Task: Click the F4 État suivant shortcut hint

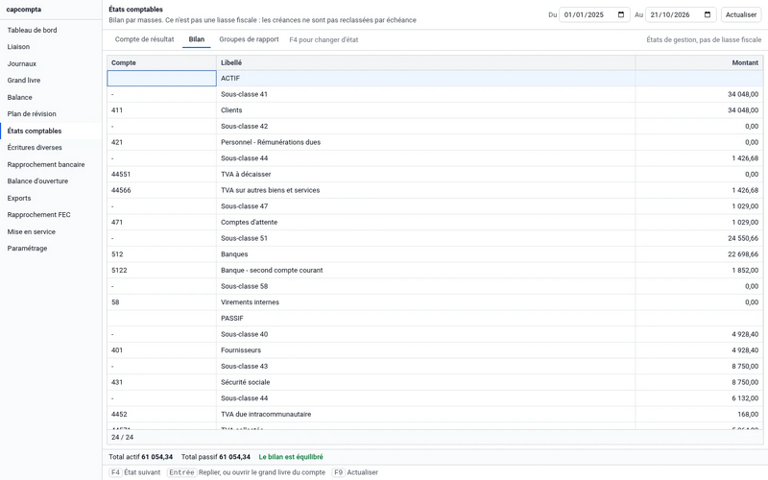Action: click(134, 472)
